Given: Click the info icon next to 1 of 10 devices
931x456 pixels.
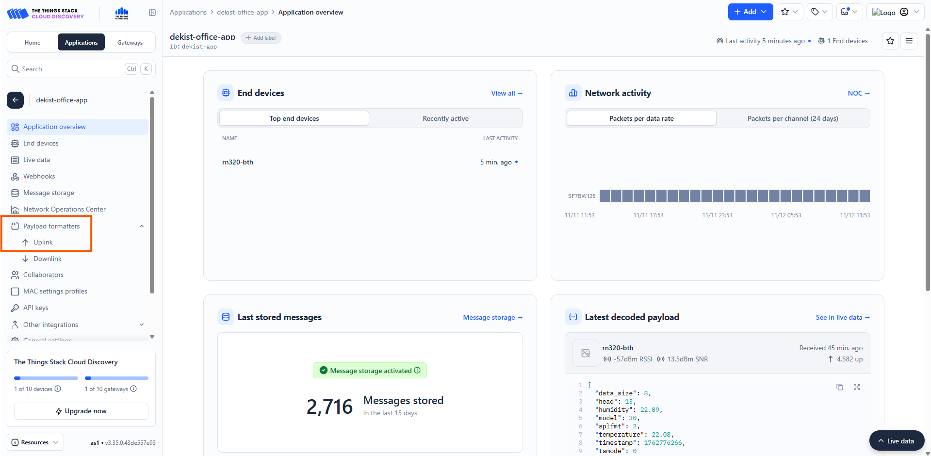Looking at the screenshot, I should (x=58, y=389).
